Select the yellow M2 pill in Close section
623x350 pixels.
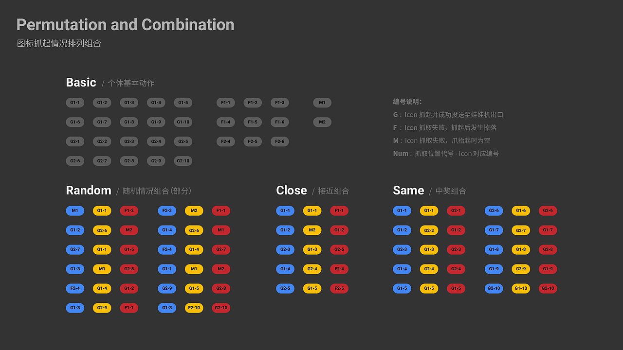(312, 230)
